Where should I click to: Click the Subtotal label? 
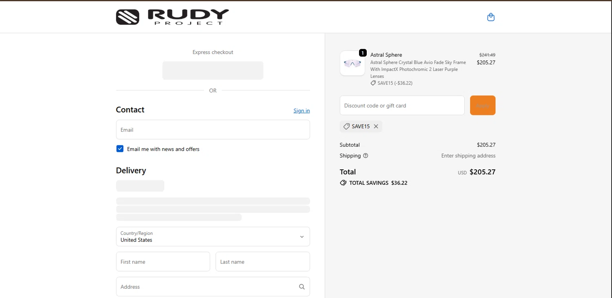tap(350, 145)
